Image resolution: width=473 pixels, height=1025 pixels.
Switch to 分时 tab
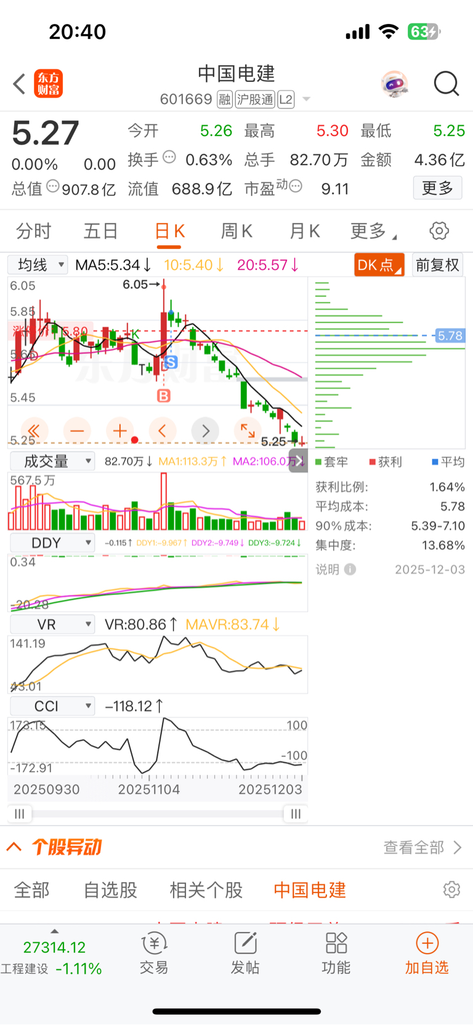pos(33,231)
